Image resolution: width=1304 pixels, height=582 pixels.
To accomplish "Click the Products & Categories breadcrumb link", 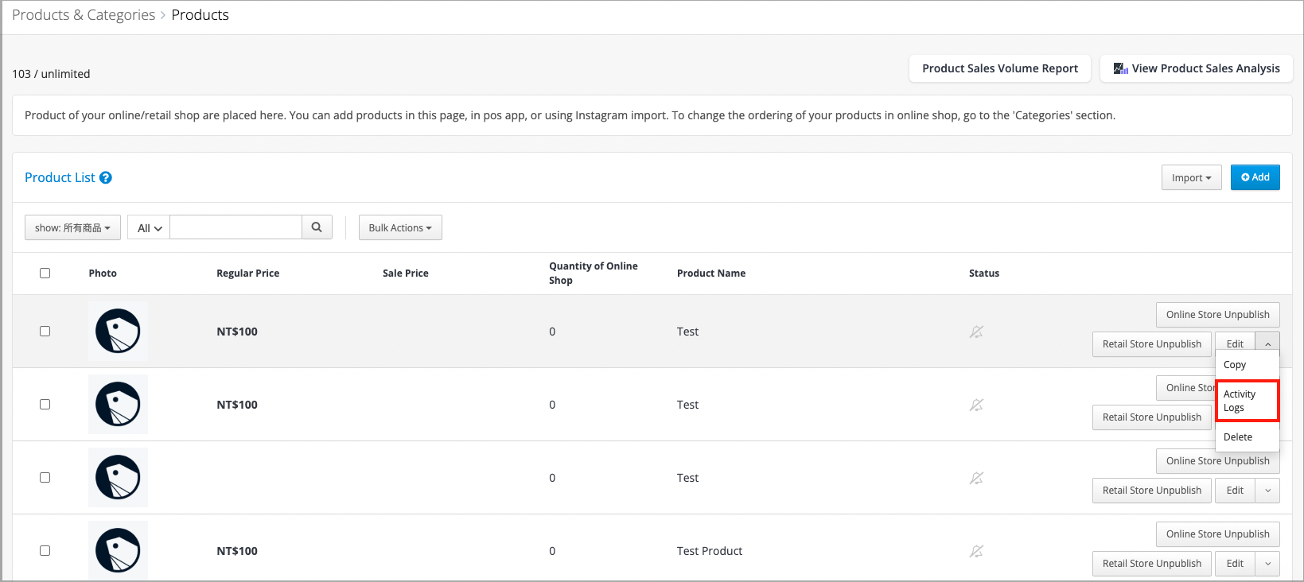I will [84, 15].
